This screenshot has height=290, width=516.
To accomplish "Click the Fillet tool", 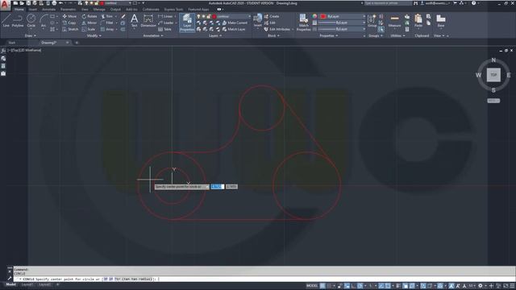I will [x=107, y=23].
